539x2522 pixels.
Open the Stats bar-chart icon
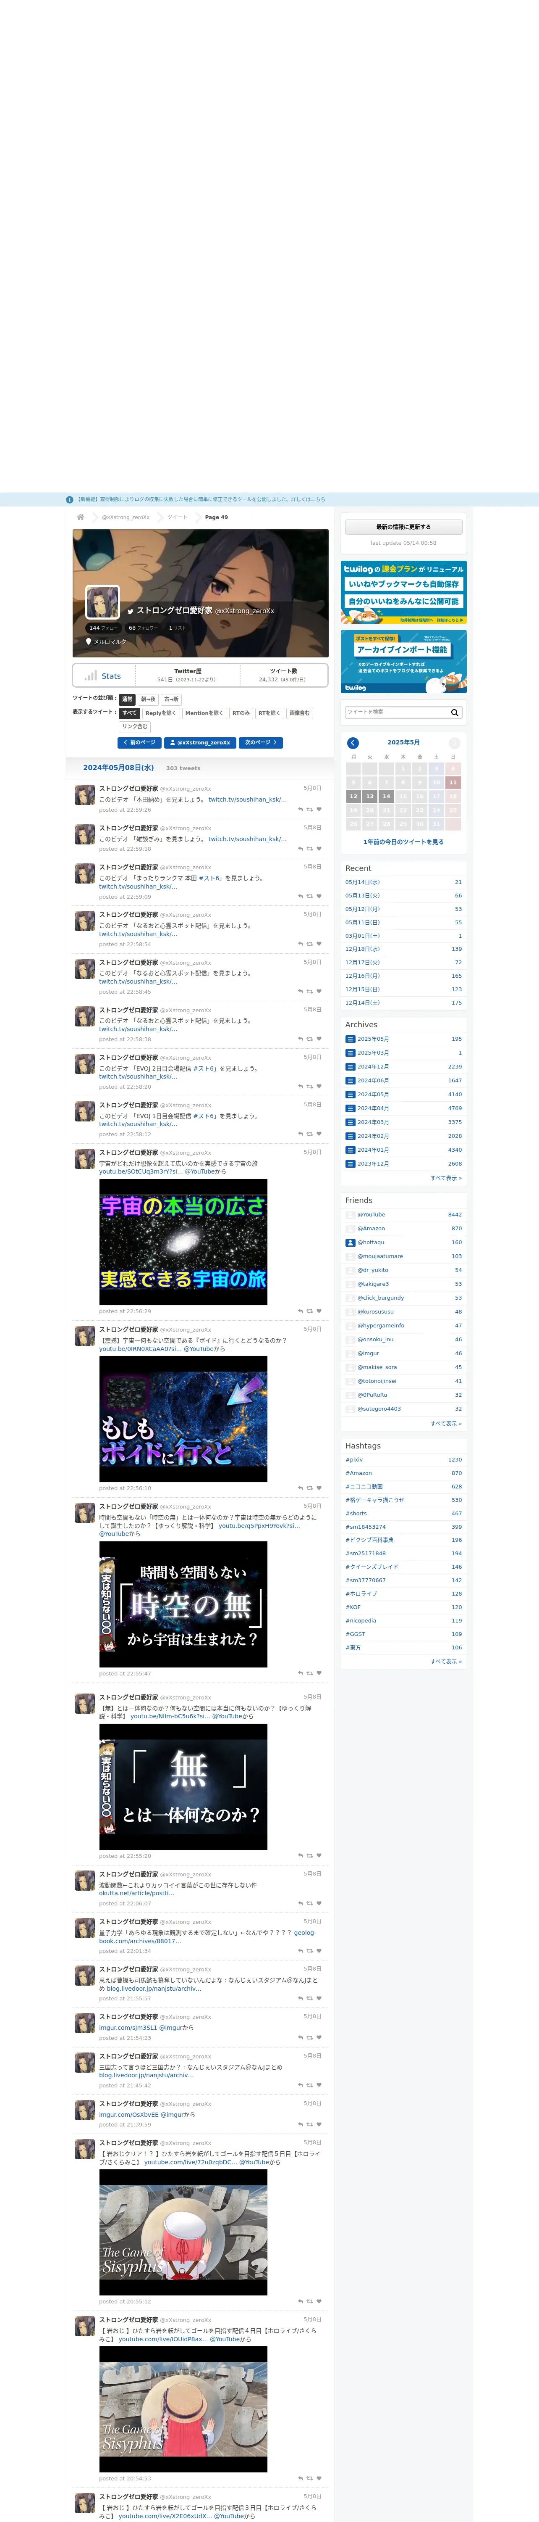tap(91, 675)
